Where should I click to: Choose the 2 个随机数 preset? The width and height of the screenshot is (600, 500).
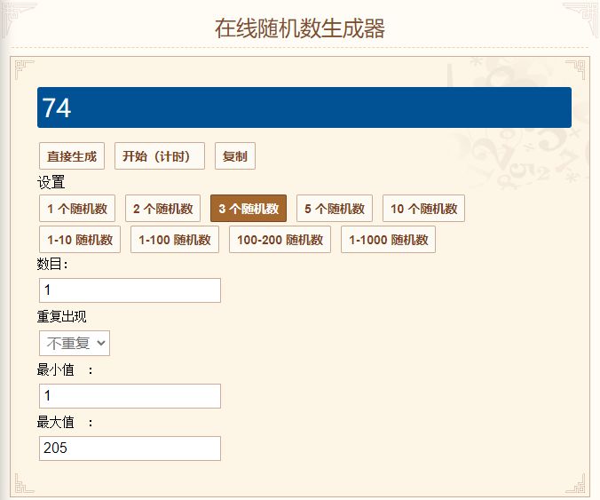[162, 209]
